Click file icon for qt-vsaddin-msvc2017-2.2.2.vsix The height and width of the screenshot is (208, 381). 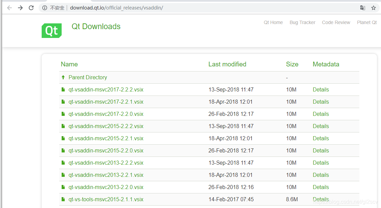63,89
